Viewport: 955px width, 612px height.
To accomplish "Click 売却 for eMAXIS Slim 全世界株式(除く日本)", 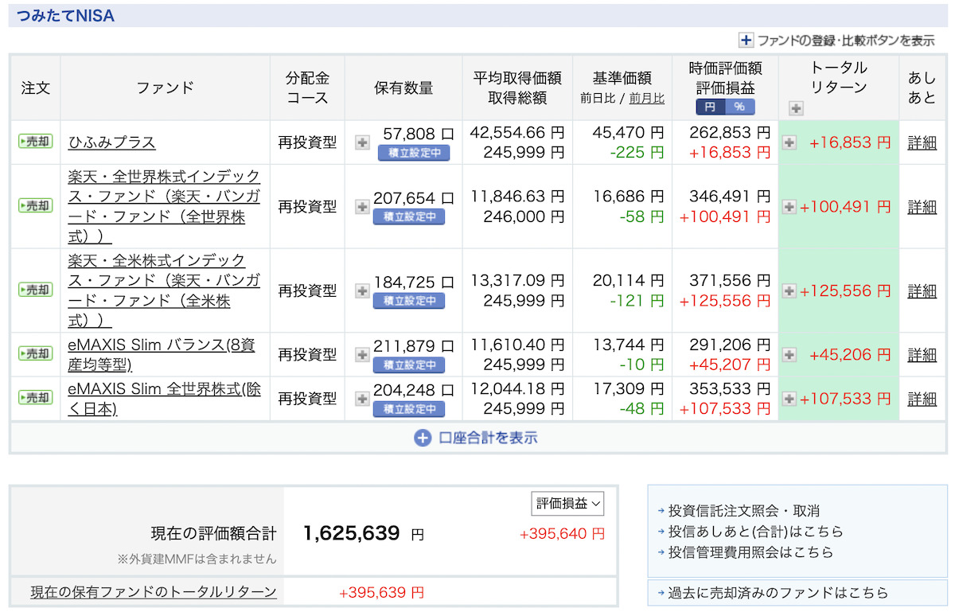I will [36, 397].
